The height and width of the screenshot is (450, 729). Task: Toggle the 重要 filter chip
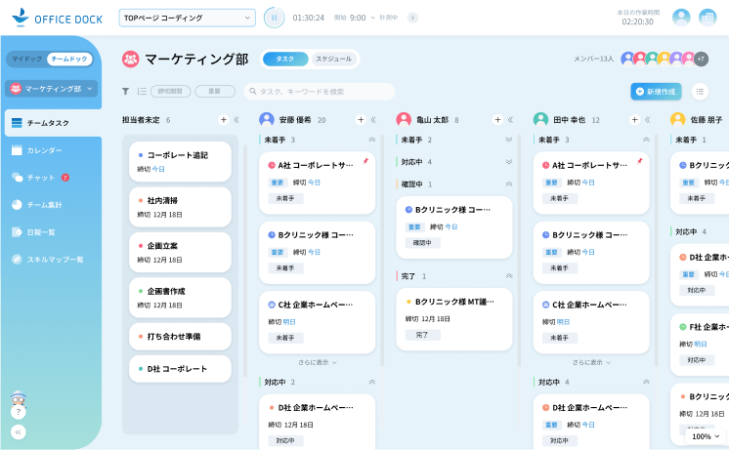click(x=215, y=92)
